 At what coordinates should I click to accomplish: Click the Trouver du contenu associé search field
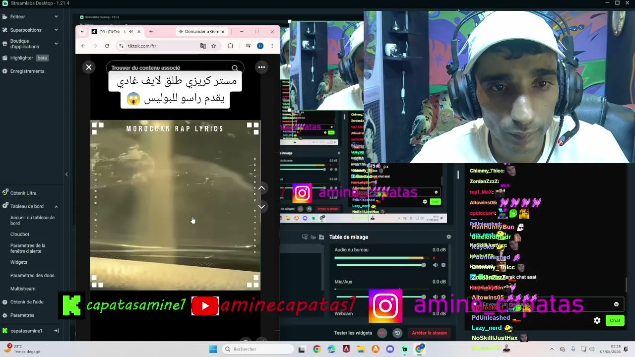(166, 68)
